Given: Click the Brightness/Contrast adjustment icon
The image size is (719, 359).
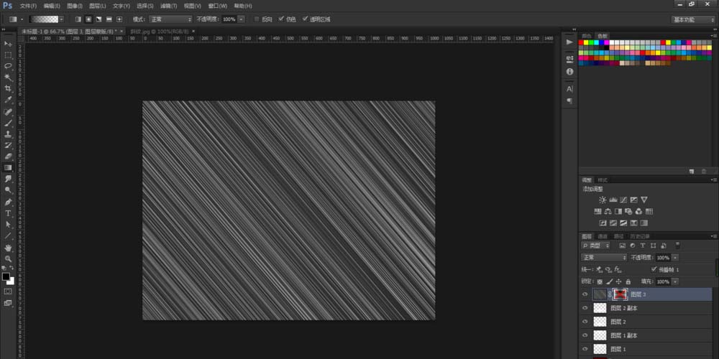Looking at the screenshot, I should tap(602, 200).
